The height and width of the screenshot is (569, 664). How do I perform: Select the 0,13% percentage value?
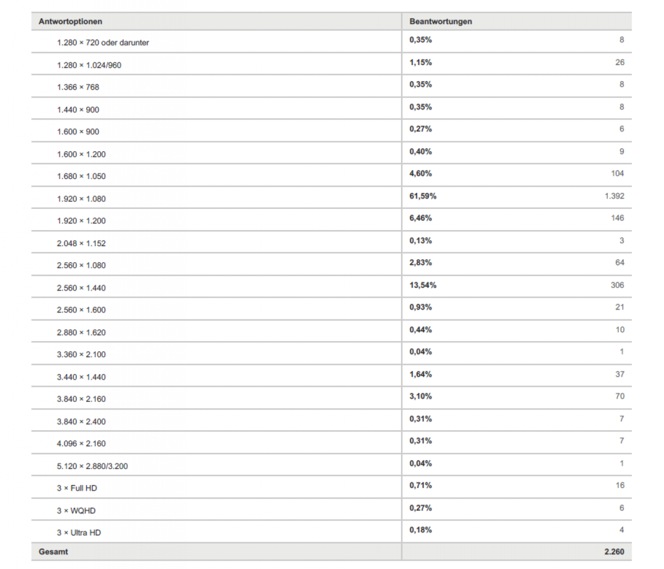420,241
